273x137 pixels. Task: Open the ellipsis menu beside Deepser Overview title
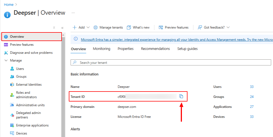73,13
